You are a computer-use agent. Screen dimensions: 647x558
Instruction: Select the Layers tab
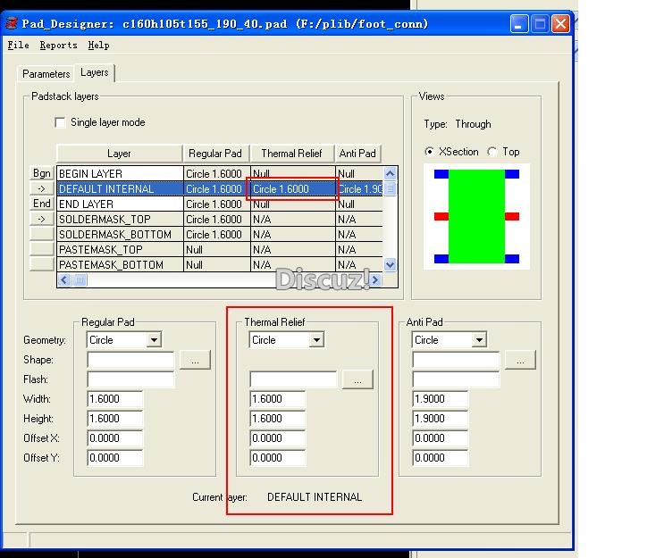point(95,72)
